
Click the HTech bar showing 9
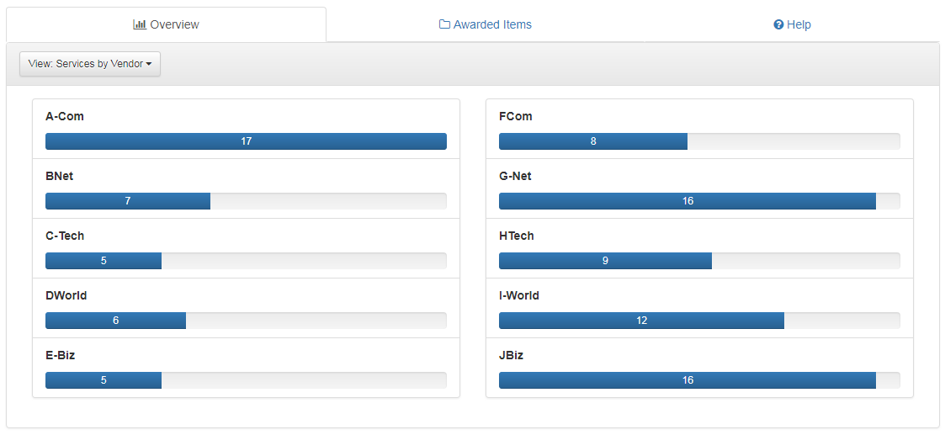[605, 261]
